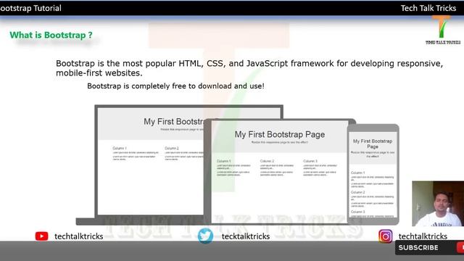Click the YouTube logo icon

41,236
